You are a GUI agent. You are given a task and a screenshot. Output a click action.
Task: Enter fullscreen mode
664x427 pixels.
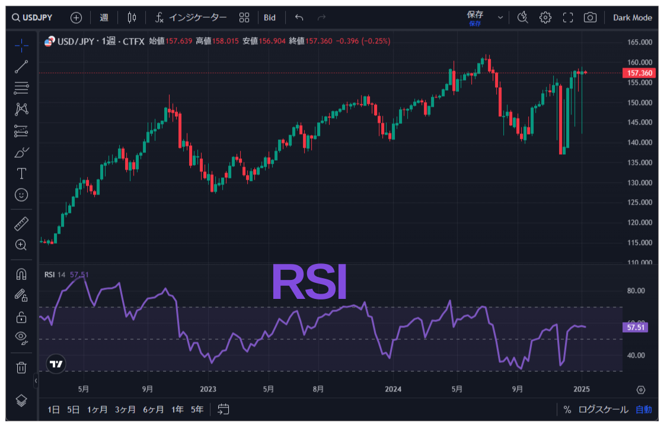coord(568,18)
